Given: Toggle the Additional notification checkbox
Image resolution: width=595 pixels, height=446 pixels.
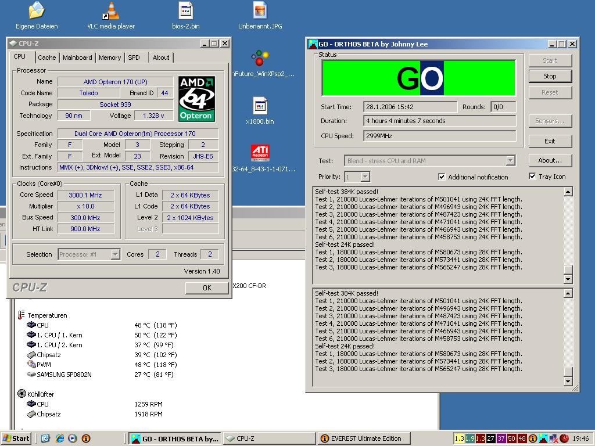Looking at the screenshot, I should coord(442,177).
